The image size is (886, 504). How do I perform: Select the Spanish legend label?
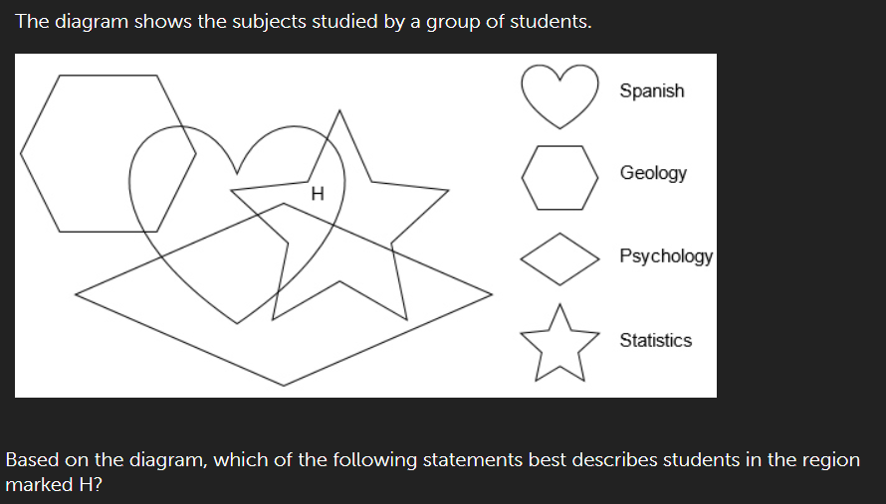(651, 90)
